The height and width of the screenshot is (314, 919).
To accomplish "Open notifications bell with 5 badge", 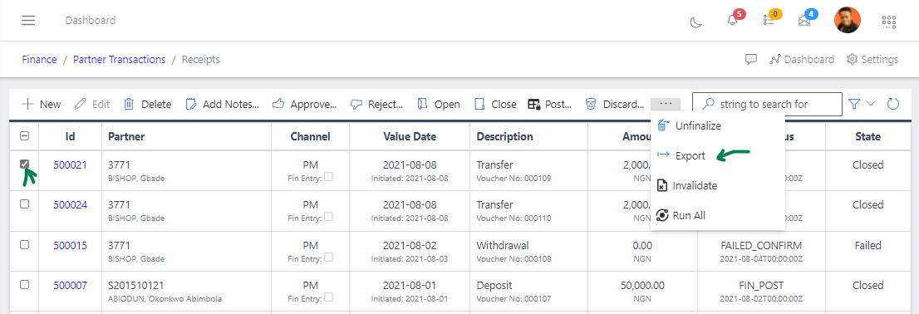I will [x=732, y=21].
